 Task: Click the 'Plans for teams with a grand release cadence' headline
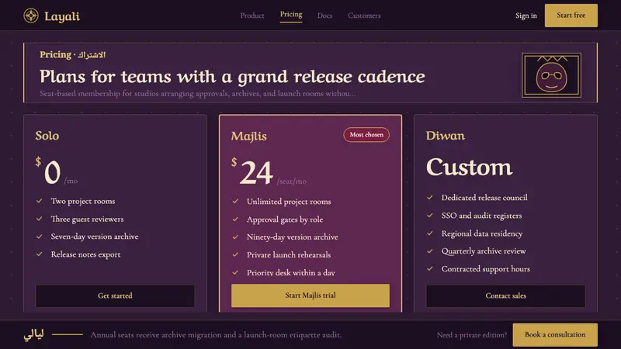[232, 76]
